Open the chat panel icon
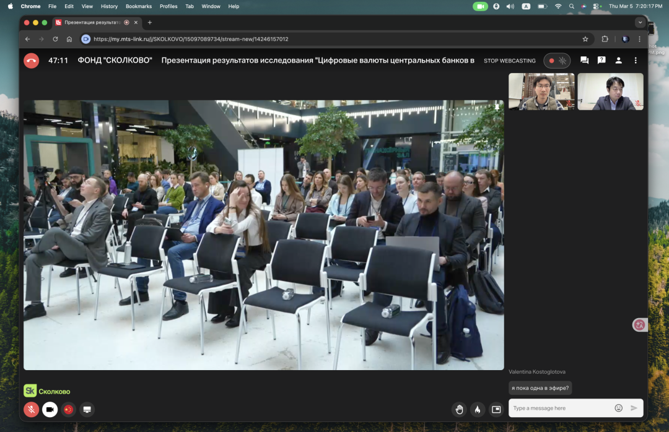The image size is (669, 432). coord(584,61)
